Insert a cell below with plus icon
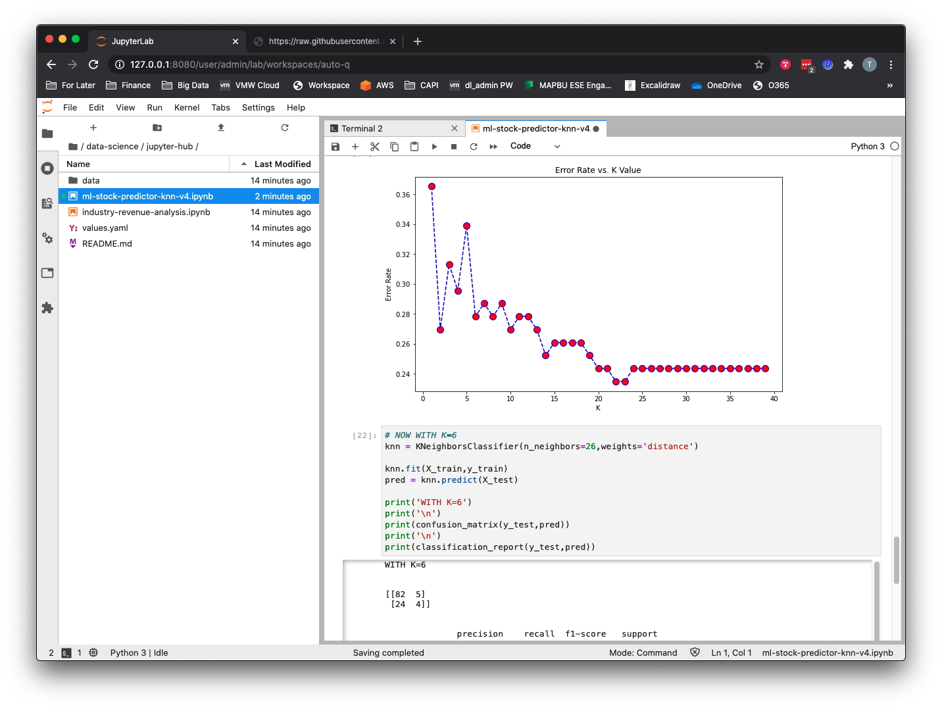 [355, 147]
